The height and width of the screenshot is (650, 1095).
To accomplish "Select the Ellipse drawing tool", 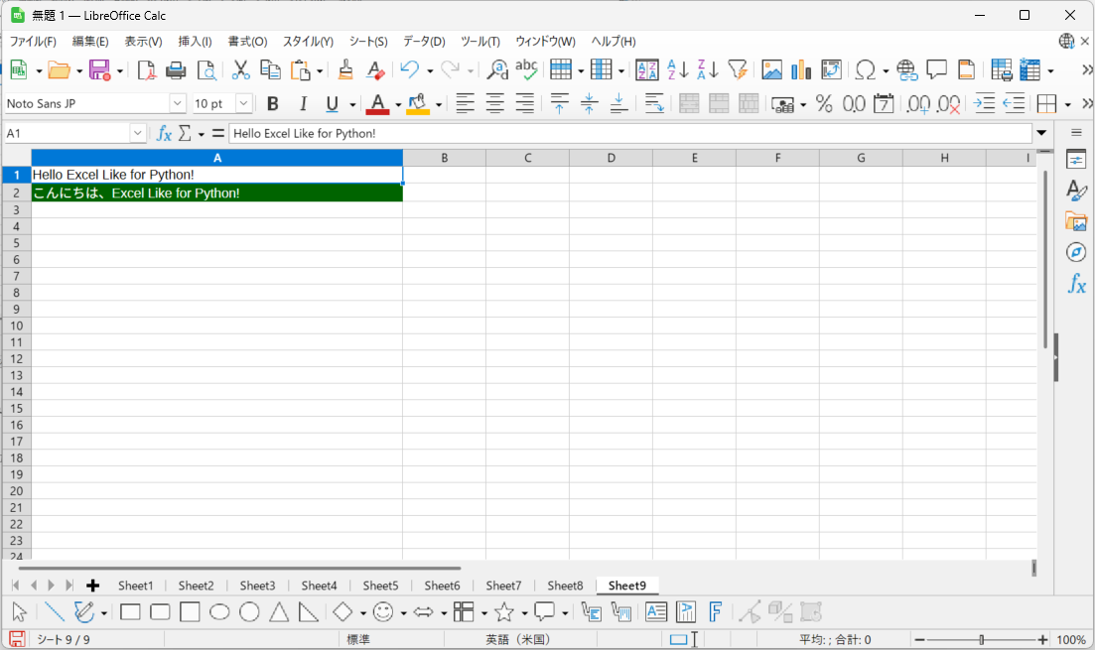I will [219, 612].
